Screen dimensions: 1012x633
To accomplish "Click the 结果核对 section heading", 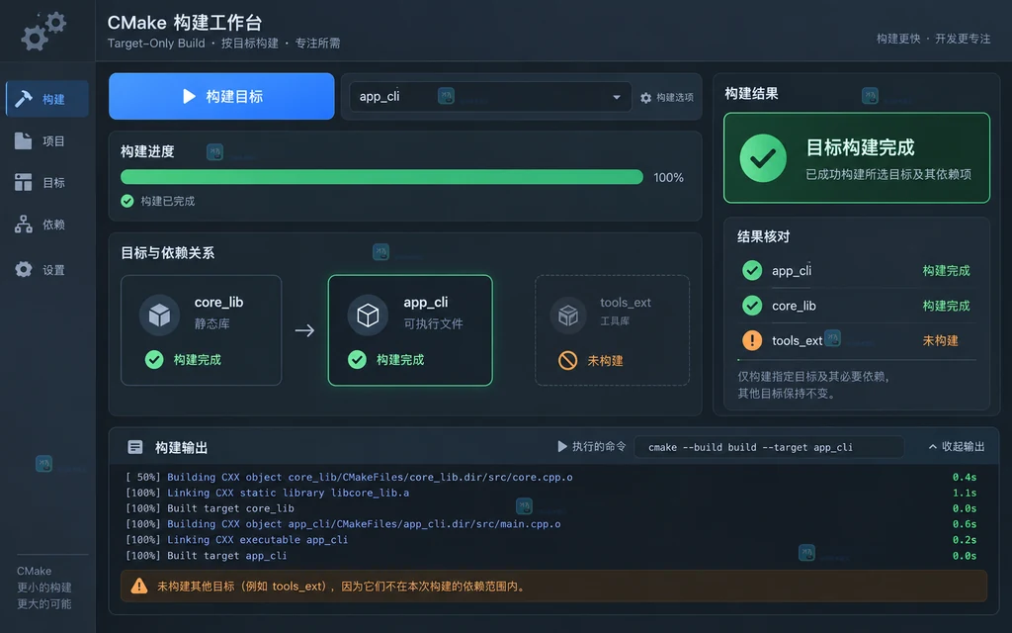I will pyautogui.click(x=764, y=236).
